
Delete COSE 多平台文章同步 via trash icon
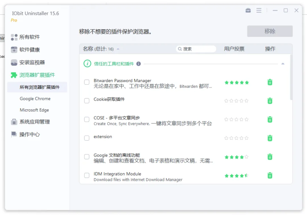click(270, 119)
